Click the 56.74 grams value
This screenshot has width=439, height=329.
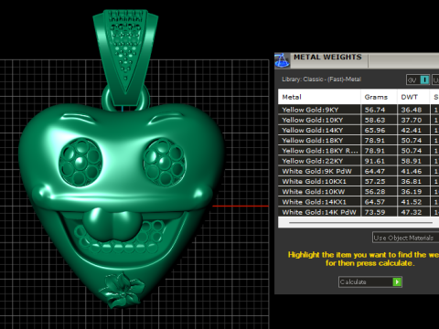[x=375, y=110]
